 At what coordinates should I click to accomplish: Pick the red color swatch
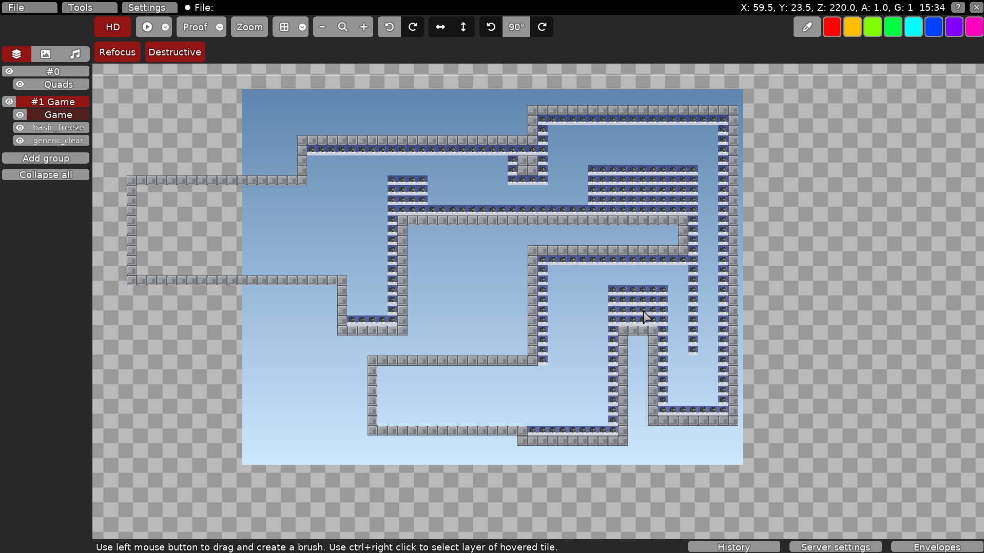click(832, 27)
